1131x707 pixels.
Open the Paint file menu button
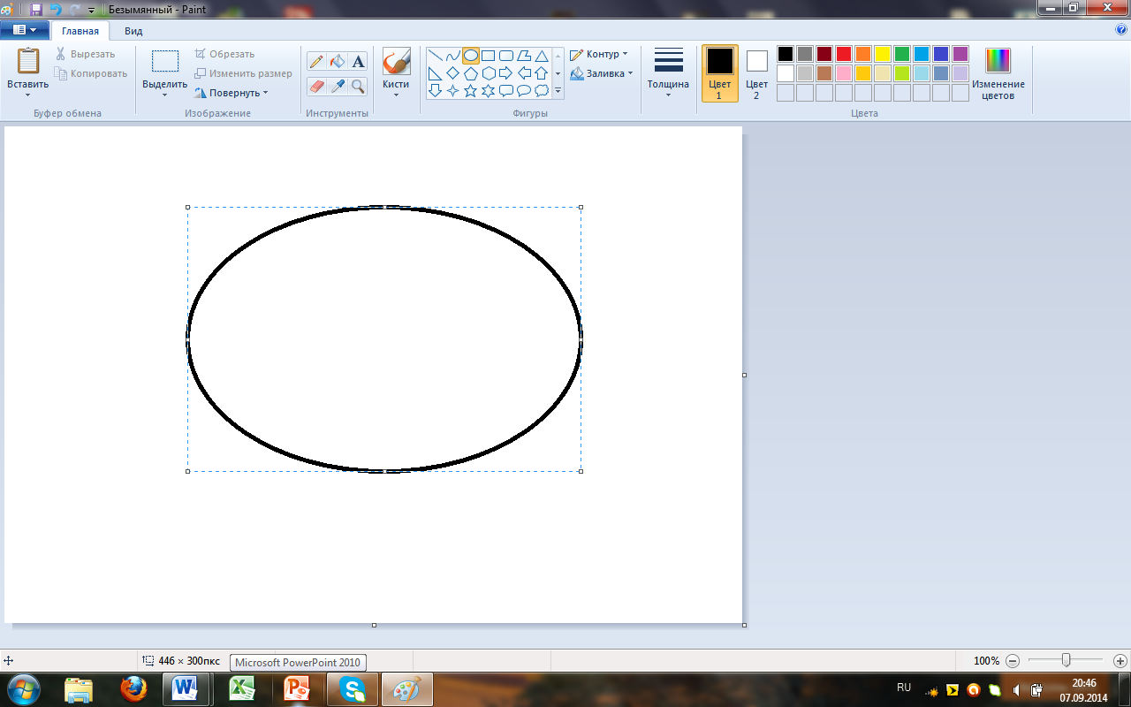pyautogui.click(x=25, y=30)
